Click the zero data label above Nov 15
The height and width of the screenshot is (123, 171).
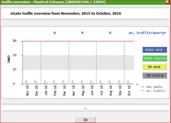tap(26, 82)
